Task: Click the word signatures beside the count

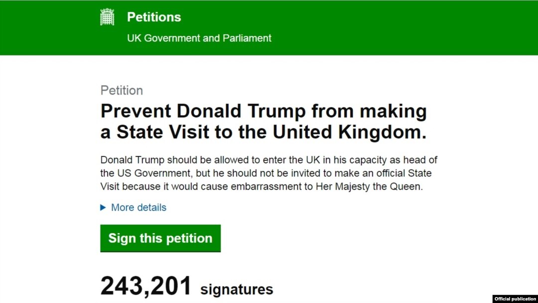Action: pyautogui.click(x=237, y=289)
